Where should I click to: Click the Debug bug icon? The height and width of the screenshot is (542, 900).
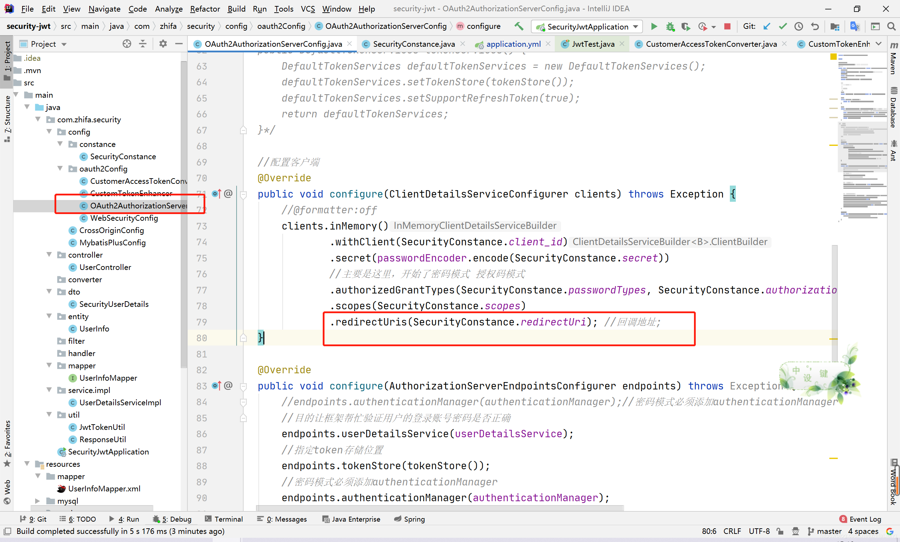pyautogui.click(x=670, y=26)
